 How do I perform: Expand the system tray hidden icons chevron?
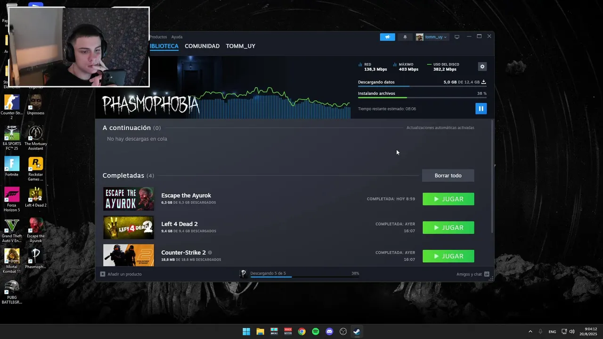(x=530, y=331)
